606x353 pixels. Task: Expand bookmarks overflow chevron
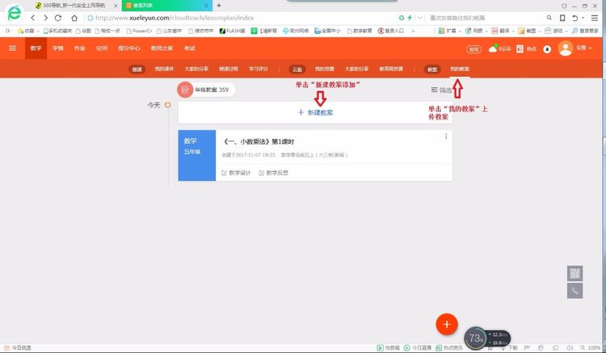413,31
